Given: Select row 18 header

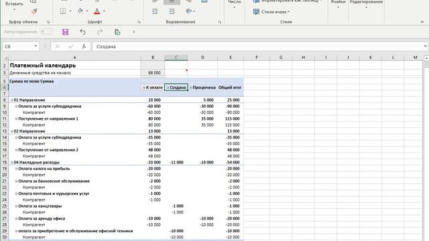Looking at the screenshot, I should pos(5,162).
